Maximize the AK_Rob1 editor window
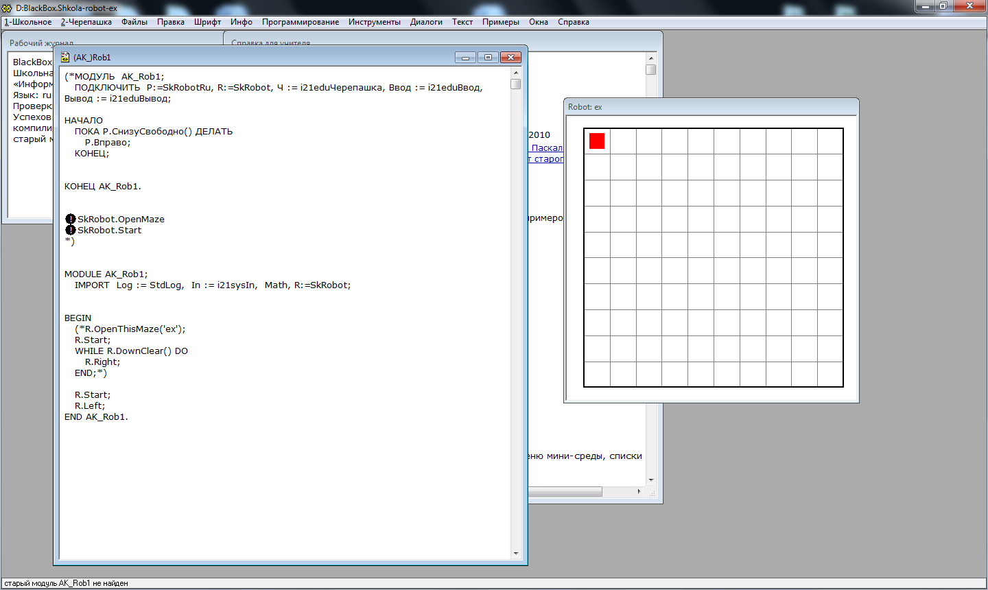Image resolution: width=988 pixels, height=590 pixels. (x=488, y=58)
